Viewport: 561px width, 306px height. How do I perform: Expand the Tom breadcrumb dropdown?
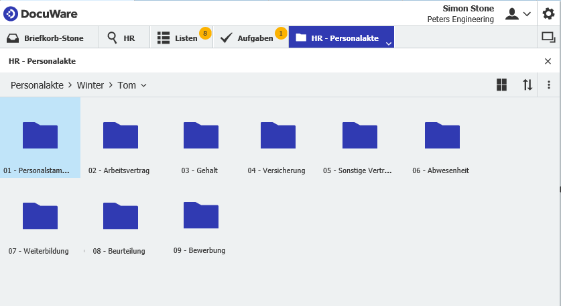point(143,85)
